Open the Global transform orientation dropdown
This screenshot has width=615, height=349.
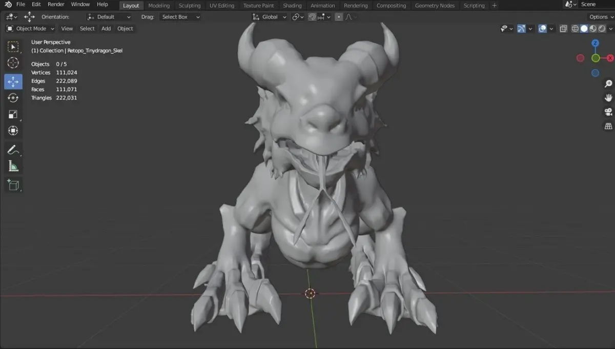[270, 17]
